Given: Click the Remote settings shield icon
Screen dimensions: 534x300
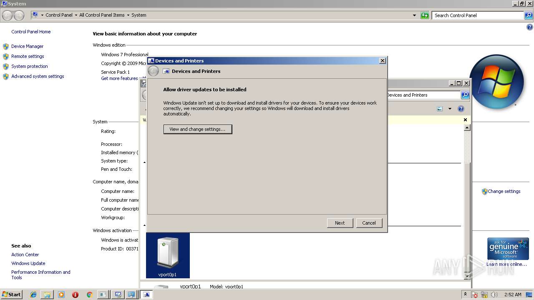Looking at the screenshot, I should tap(6, 56).
